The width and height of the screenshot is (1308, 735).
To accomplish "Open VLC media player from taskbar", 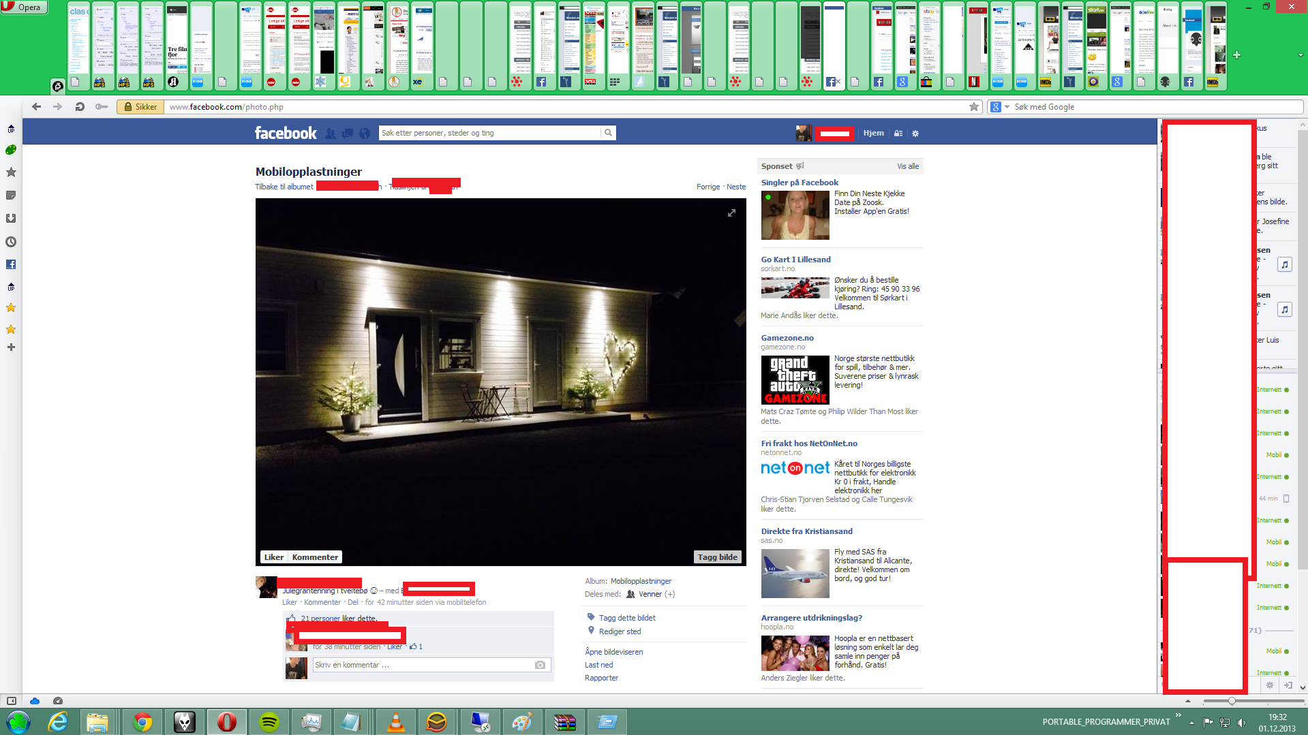I will pos(395,722).
